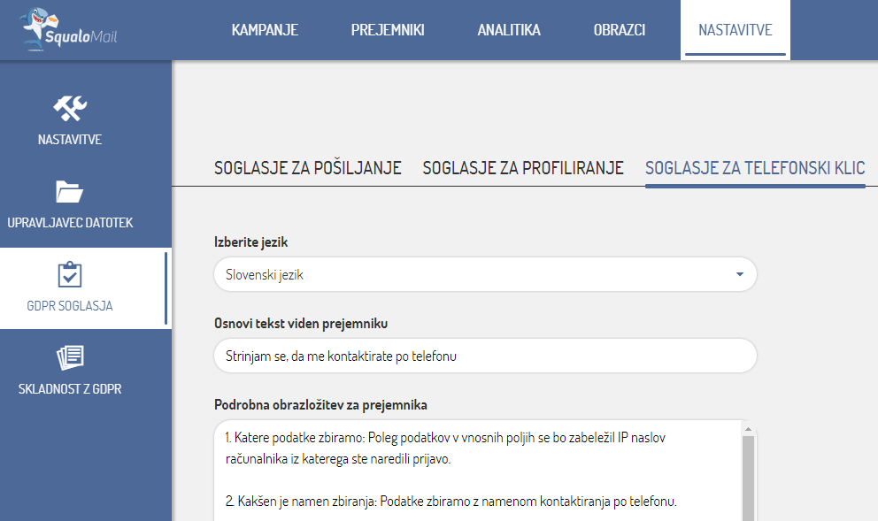This screenshot has height=521, width=878.
Task: Open Nastavitve wrench and hammer icon
Action: (x=69, y=108)
